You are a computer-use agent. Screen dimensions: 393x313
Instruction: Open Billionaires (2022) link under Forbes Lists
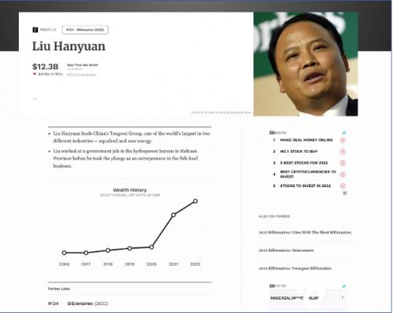(x=88, y=304)
